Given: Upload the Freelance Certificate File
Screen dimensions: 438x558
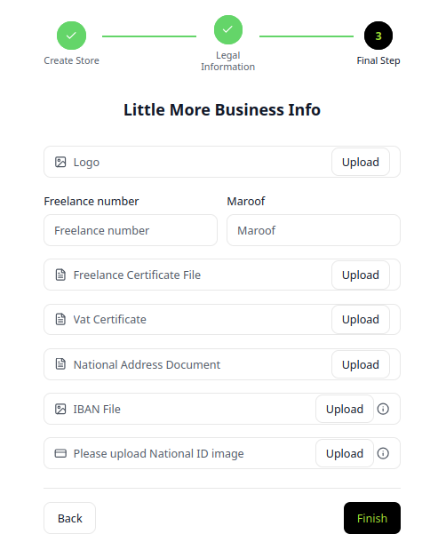Looking at the screenshot, I should click(x=361, y=275).
